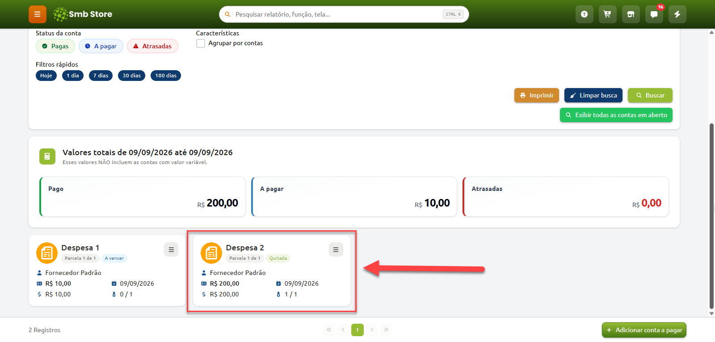Open the Despesa 1 options menu
Screen dimensions: 715x342
click(x=171, y=249)
